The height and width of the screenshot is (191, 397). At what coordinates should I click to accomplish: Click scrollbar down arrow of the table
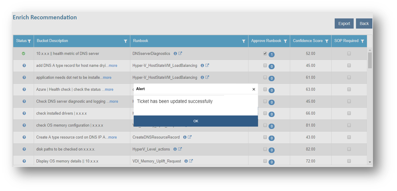click(370, 162)
